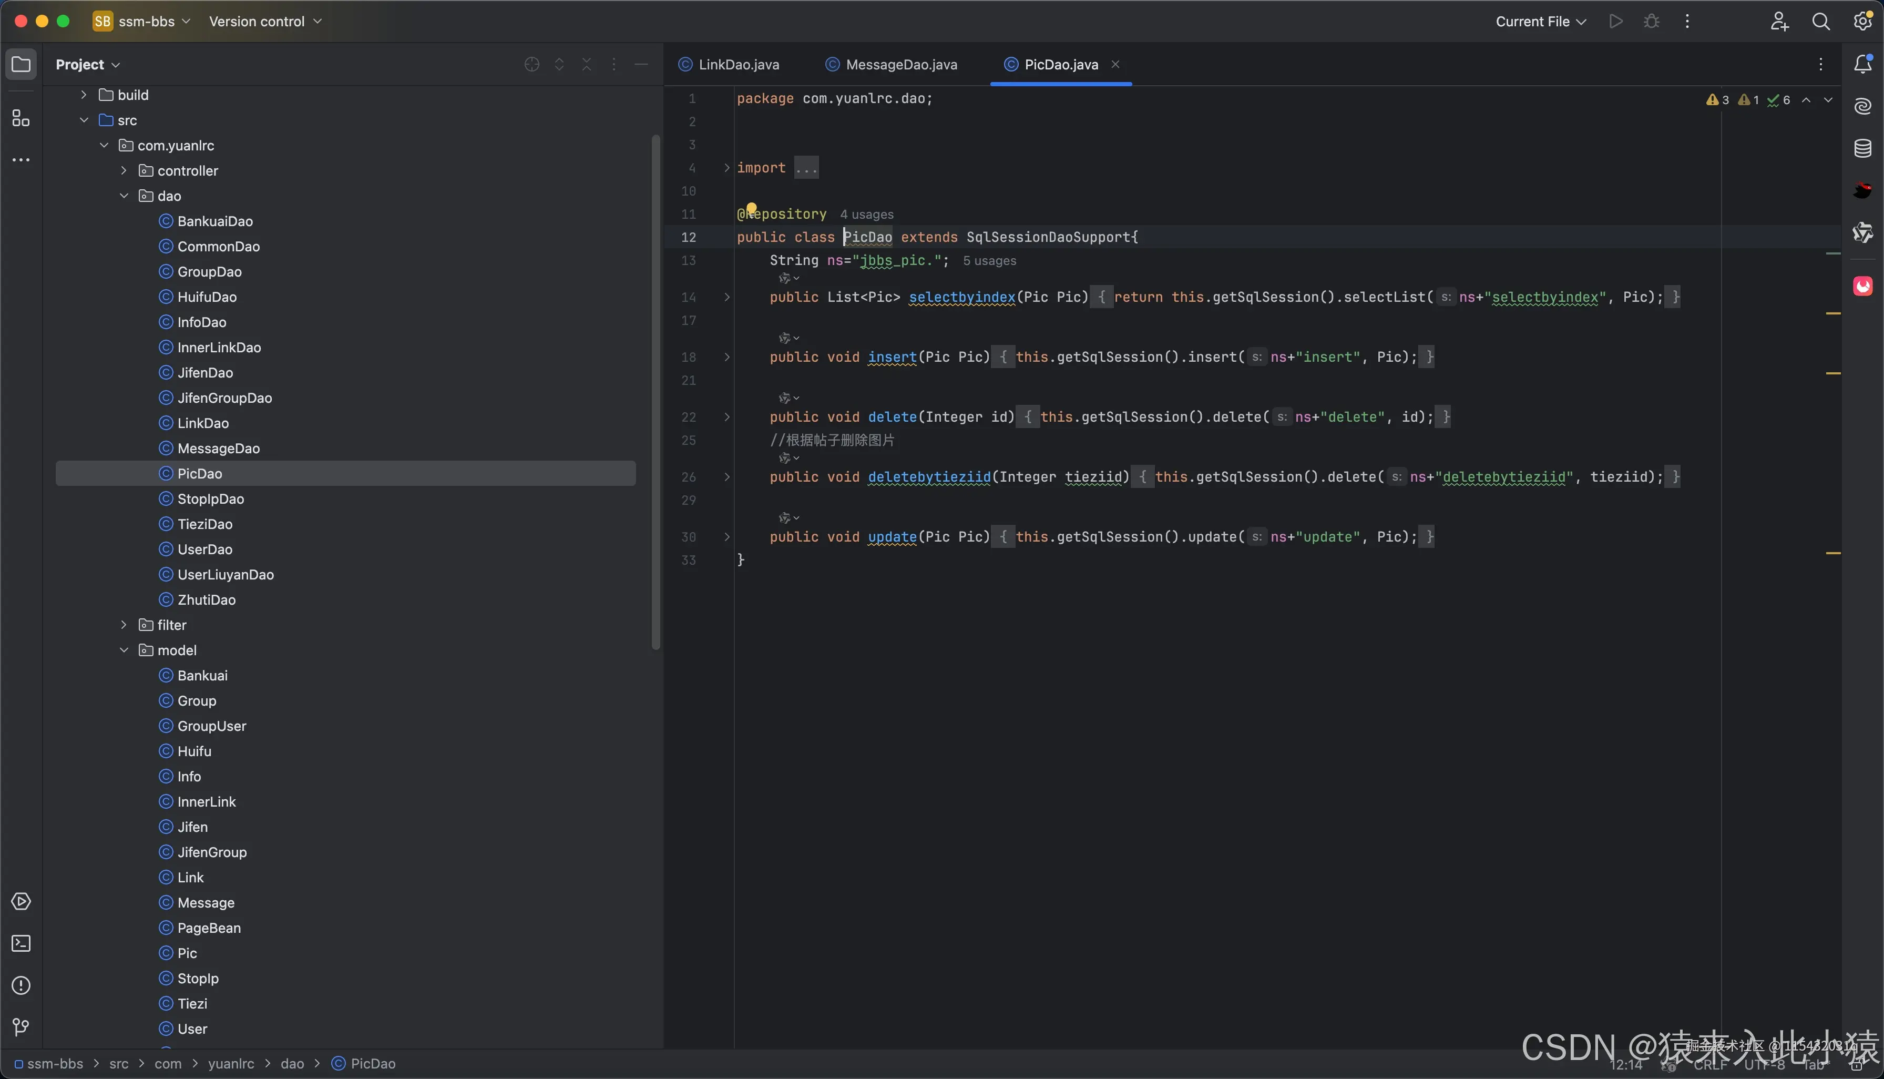Open the Terminal tool window
The width and height of the screenshot is (1884, 1079).
pos(21,943)
